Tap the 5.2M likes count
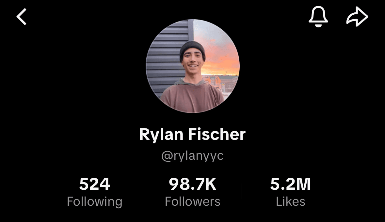The height and width of the screenshot is (222, 385). (x=291, y=184)
